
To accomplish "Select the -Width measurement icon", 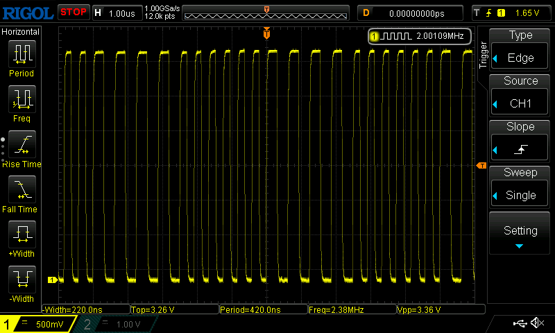I will [x=22, y=279].
